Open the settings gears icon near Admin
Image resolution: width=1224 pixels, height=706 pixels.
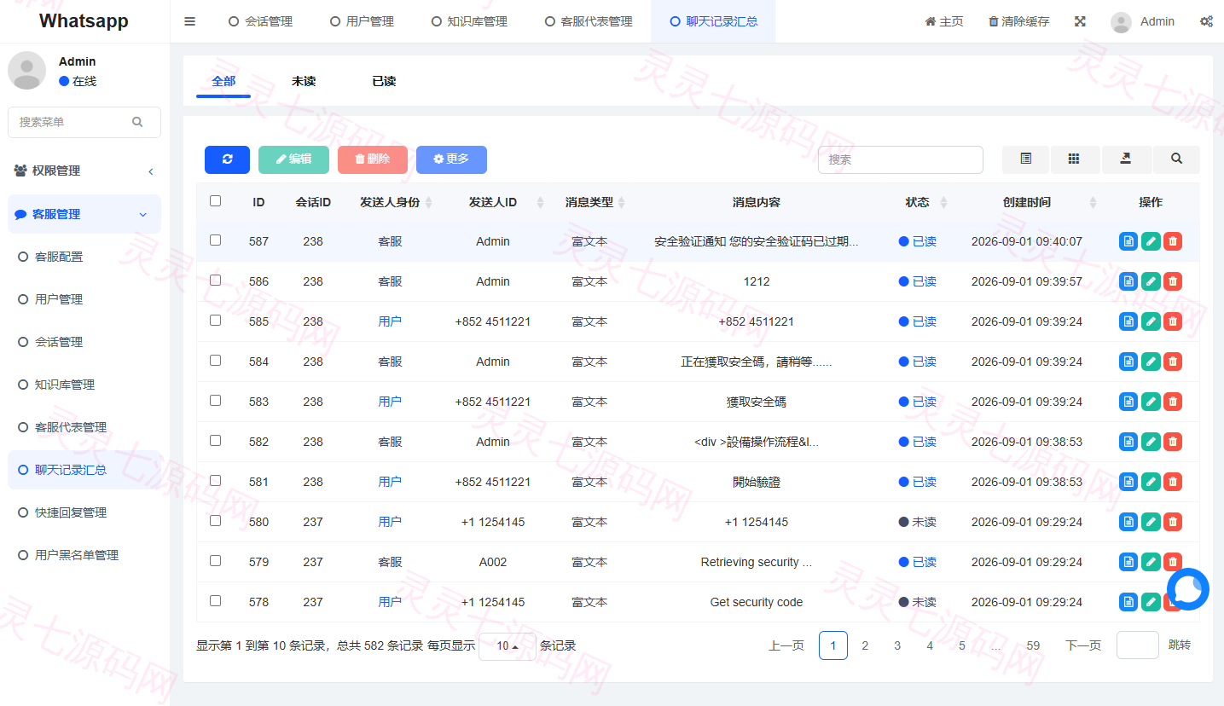[x=1206, y=21]
